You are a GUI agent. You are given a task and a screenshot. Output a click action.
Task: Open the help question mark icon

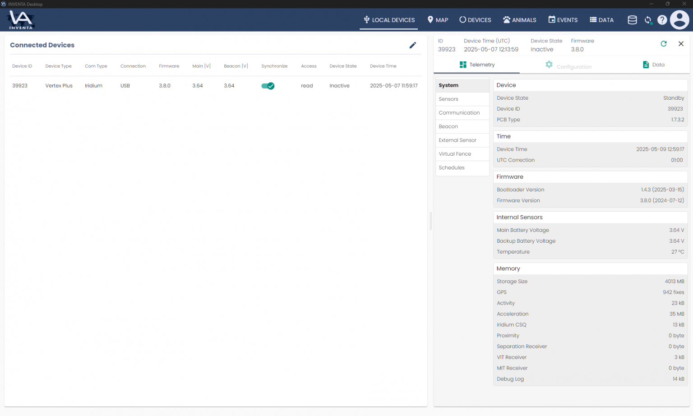[662, 20]
